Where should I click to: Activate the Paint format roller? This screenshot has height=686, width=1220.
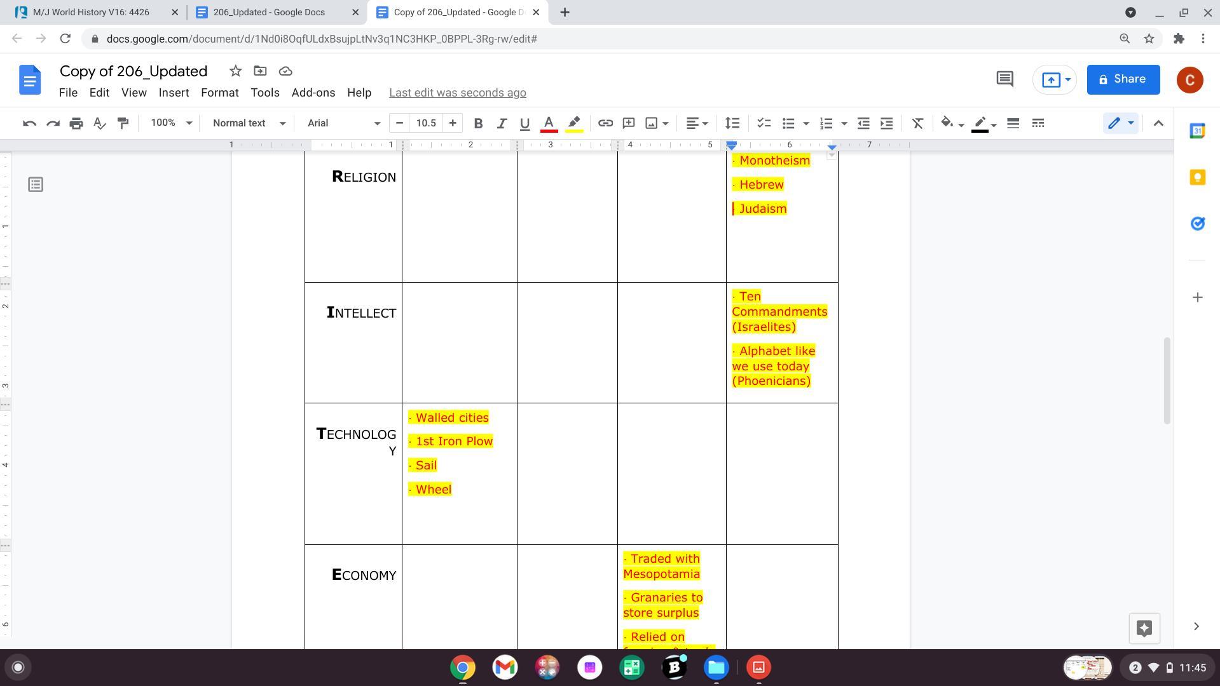point(123,123)
